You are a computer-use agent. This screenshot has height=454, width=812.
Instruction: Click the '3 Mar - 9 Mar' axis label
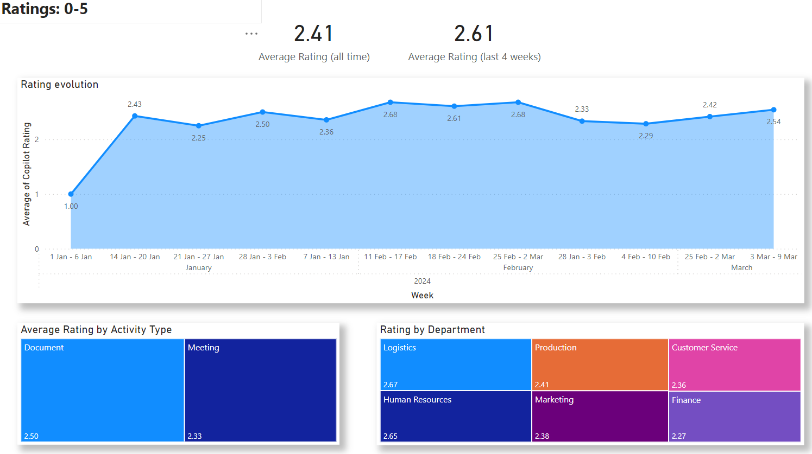coord(773,257)
